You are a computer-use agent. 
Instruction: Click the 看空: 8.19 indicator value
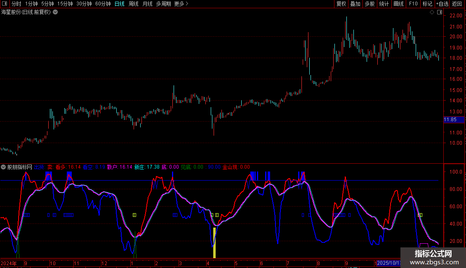(94, 167)
